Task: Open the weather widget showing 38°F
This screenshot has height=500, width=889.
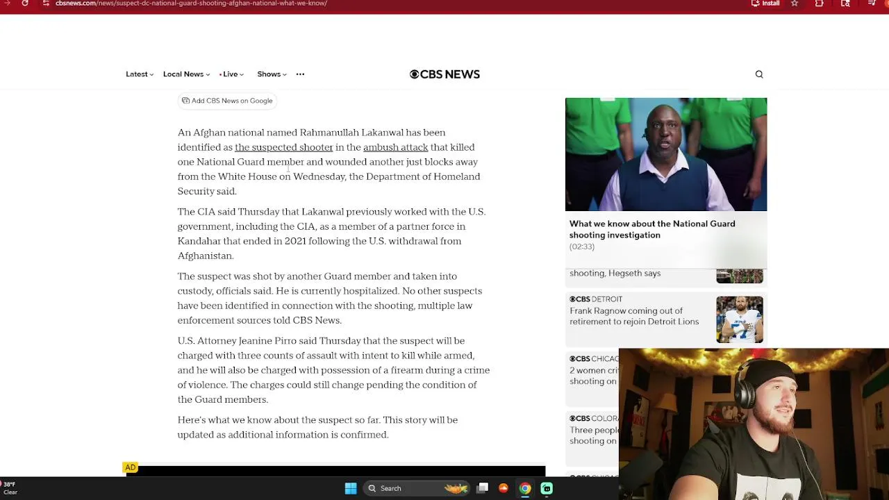Action: coord(10,488)
